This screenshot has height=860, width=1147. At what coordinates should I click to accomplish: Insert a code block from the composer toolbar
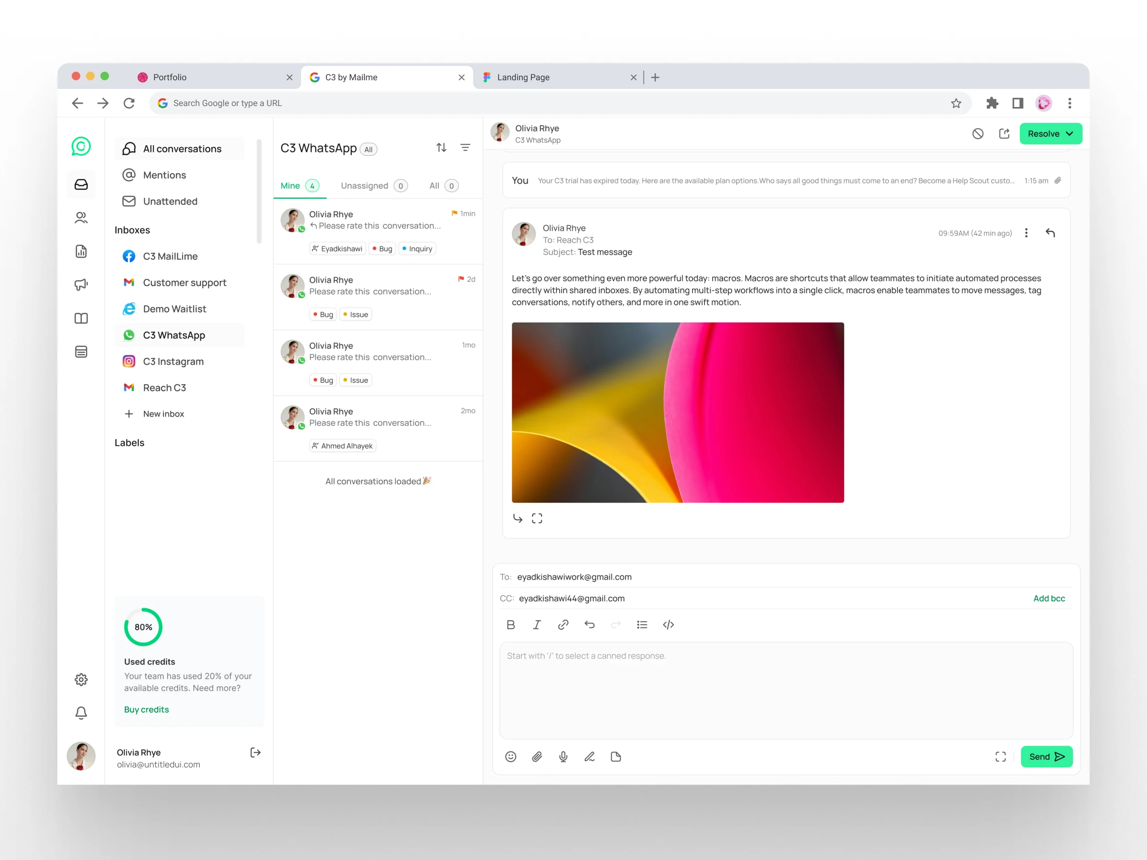tap(669, 624)
